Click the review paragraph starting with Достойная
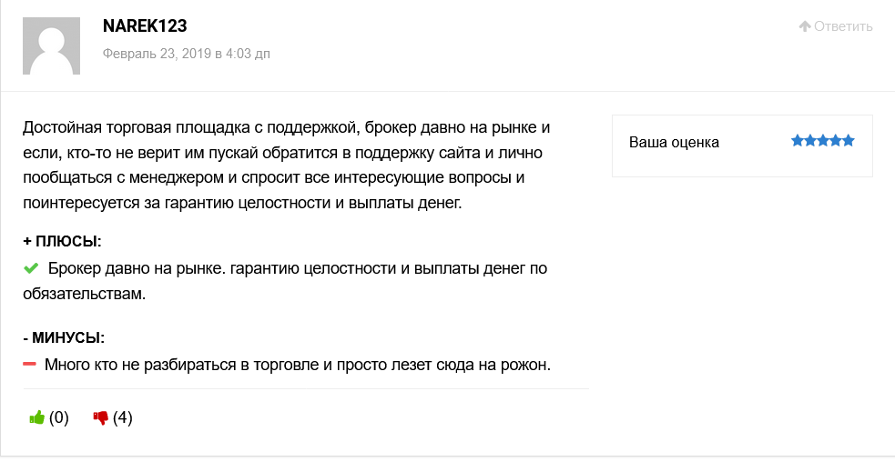This screenshot has height=462, width=895. pyautogui.click(x=287, y=165)
